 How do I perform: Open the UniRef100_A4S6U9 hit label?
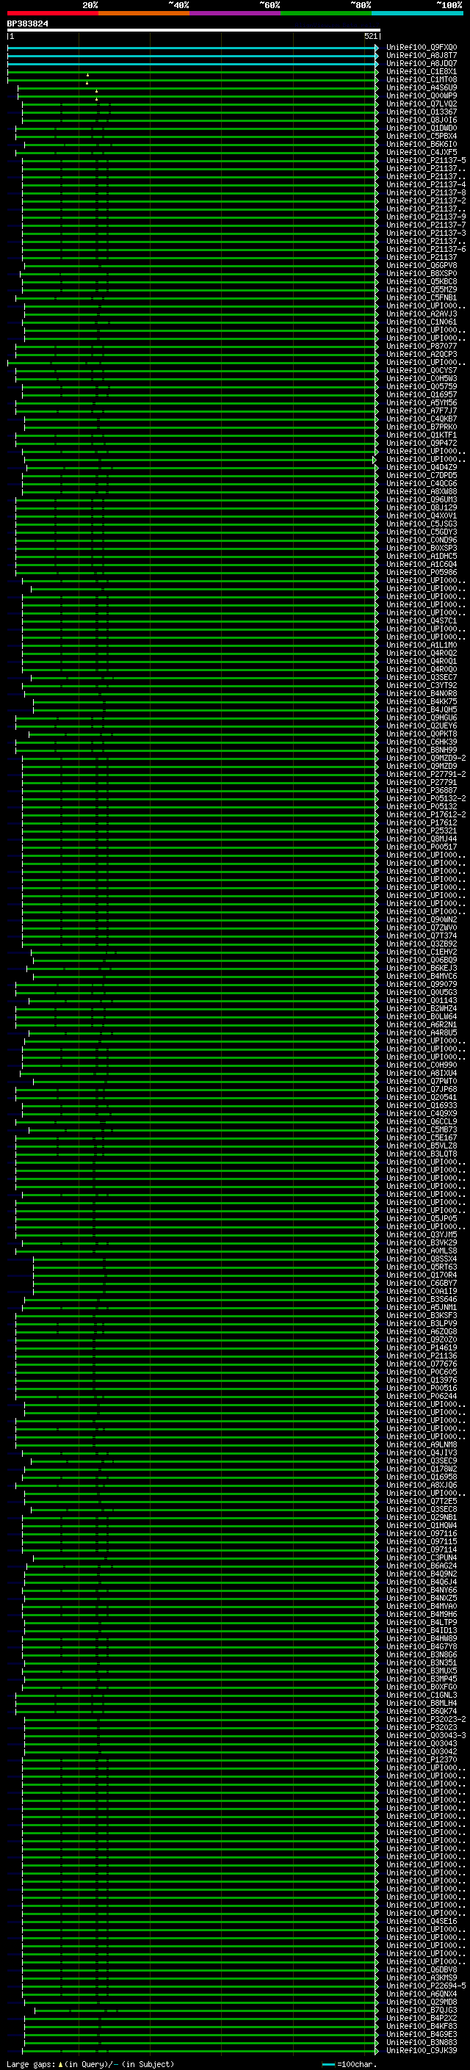tap(421, 87)
